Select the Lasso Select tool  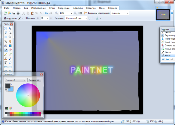6,33
